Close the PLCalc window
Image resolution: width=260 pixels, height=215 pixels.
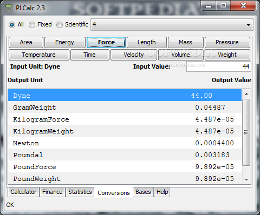[x=243, y=6]
